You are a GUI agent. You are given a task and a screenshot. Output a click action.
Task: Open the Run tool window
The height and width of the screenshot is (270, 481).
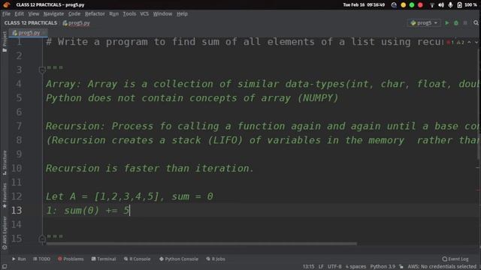[19, 259]
